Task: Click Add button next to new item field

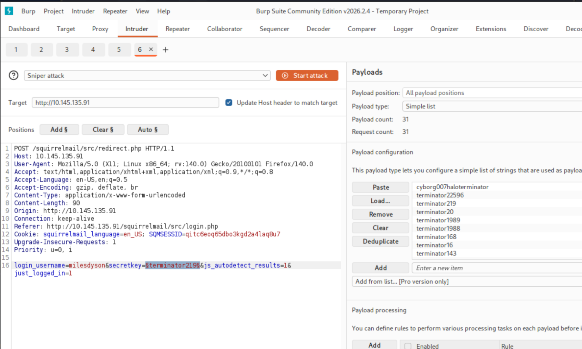Action: tap(380, 268)
